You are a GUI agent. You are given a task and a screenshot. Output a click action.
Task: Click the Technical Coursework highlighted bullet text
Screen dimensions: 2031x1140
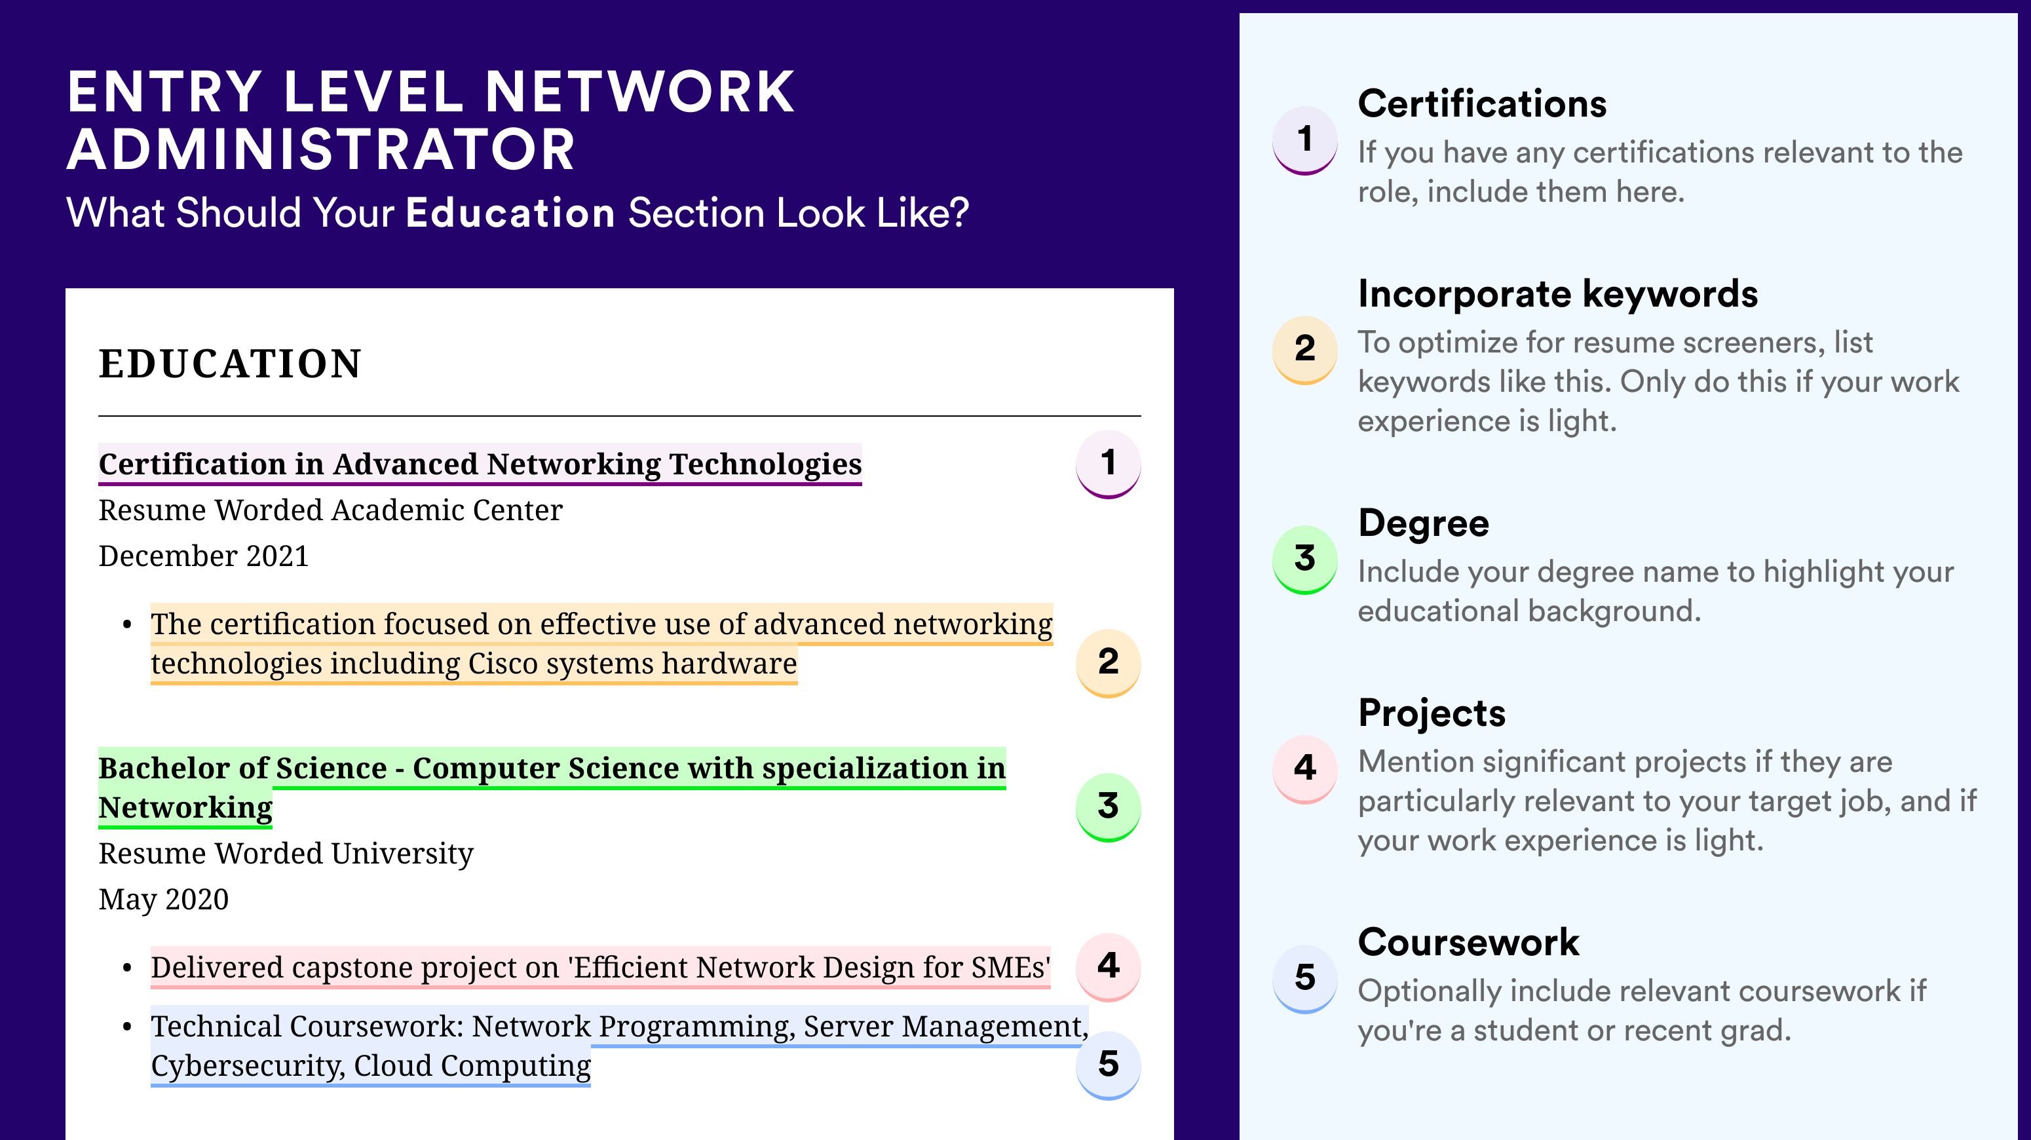tap(620, 1046)
